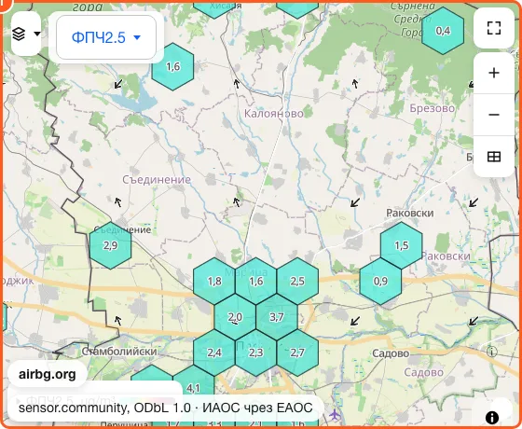Zoom in with the plus button
Screen dimensions: 522x429
coord(494,73)
